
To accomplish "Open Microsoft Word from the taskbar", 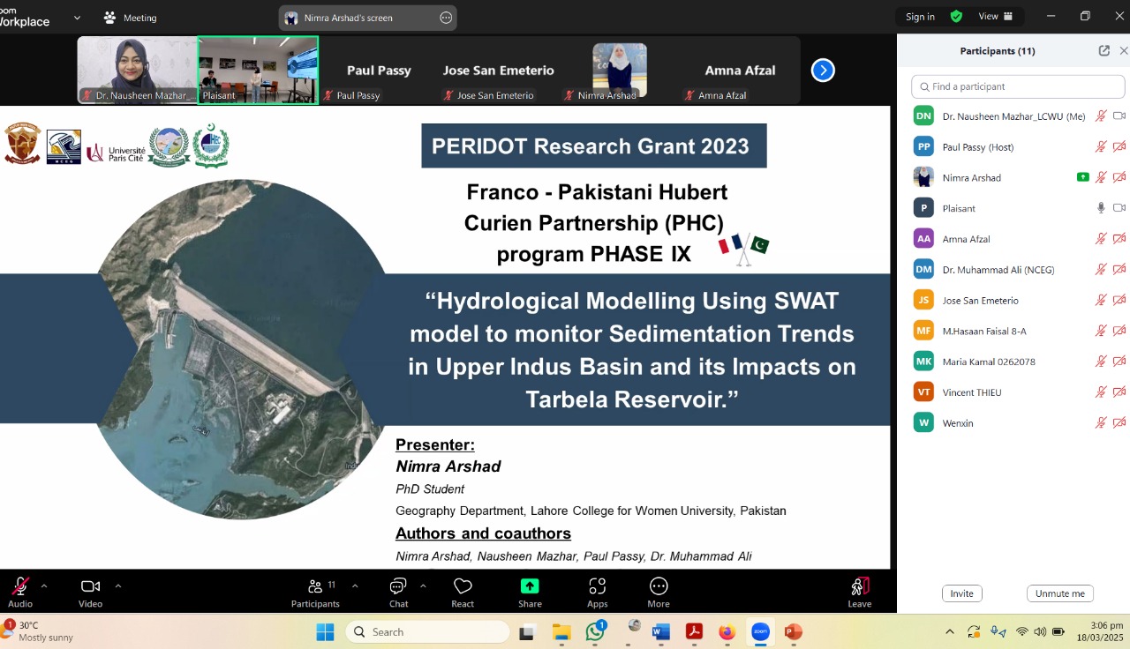I will click(661, 631).
